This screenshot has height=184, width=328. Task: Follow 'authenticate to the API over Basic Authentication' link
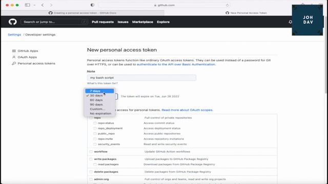click(176, 64)
